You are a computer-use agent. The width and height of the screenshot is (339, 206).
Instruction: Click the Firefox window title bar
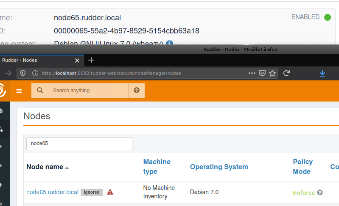click(x=170, y=49)
